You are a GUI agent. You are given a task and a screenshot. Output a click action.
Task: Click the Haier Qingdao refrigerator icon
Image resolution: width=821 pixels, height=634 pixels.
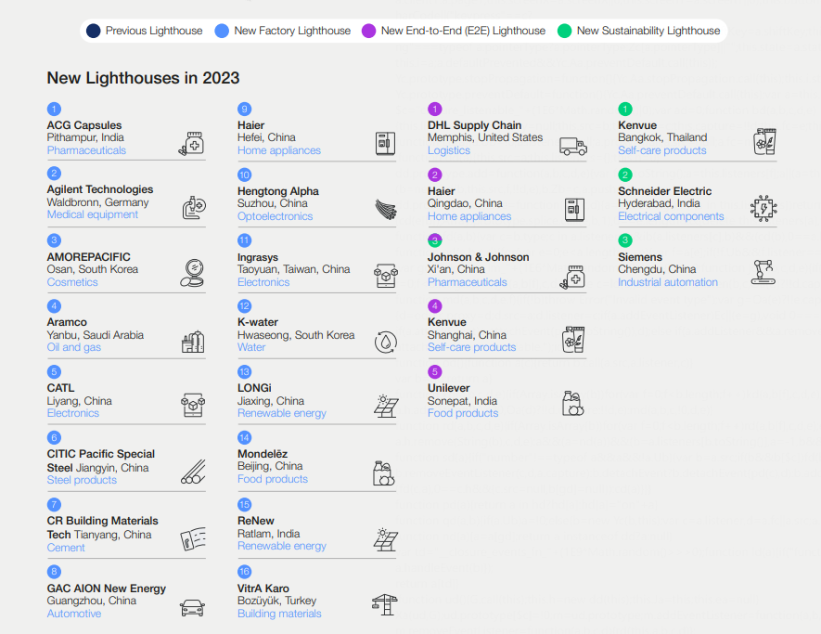574,210
